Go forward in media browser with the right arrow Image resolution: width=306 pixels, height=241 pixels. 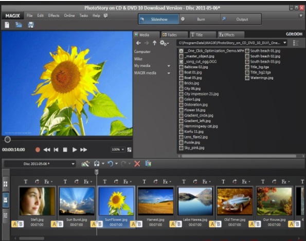tap(147, 43)
